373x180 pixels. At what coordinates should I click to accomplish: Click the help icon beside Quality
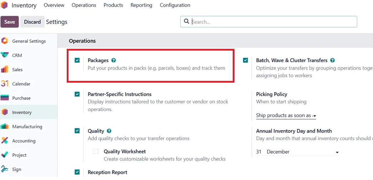point(109,131)
